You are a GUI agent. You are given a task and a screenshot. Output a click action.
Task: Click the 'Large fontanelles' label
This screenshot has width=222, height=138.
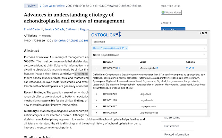(149, 113)
